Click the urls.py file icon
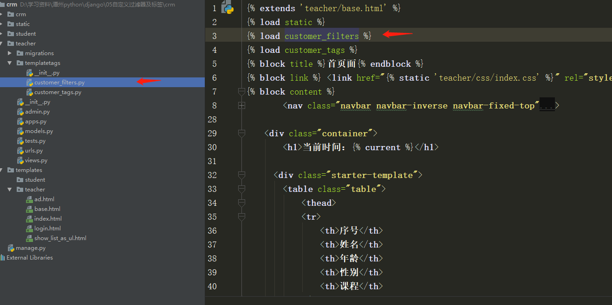The image size is (612, 305). coord(20,151)
